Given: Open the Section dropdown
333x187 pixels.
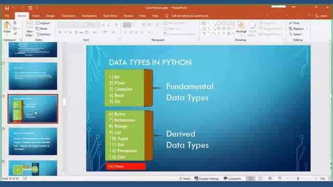Looking at the screenshot, I should point(44,34).
